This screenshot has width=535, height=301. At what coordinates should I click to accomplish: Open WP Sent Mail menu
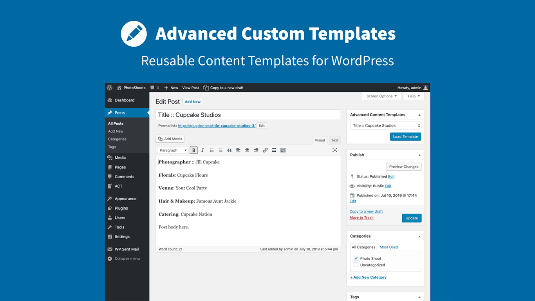pyautogui.click(x=127, y=249)
